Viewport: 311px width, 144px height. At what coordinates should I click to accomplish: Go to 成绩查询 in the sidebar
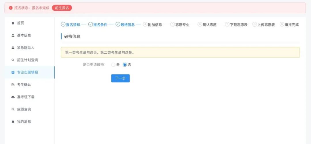30,109
